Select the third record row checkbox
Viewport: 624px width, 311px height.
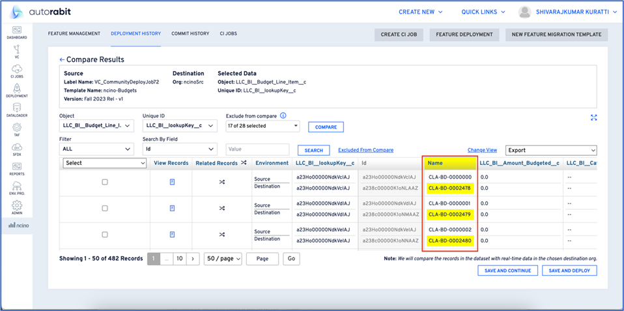pos(105,234)
